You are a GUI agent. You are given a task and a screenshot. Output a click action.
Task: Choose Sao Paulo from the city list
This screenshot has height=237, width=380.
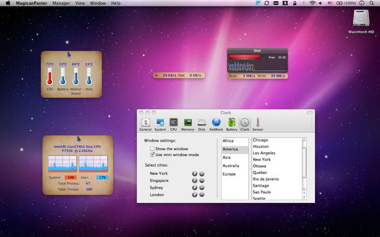(277, 192)
